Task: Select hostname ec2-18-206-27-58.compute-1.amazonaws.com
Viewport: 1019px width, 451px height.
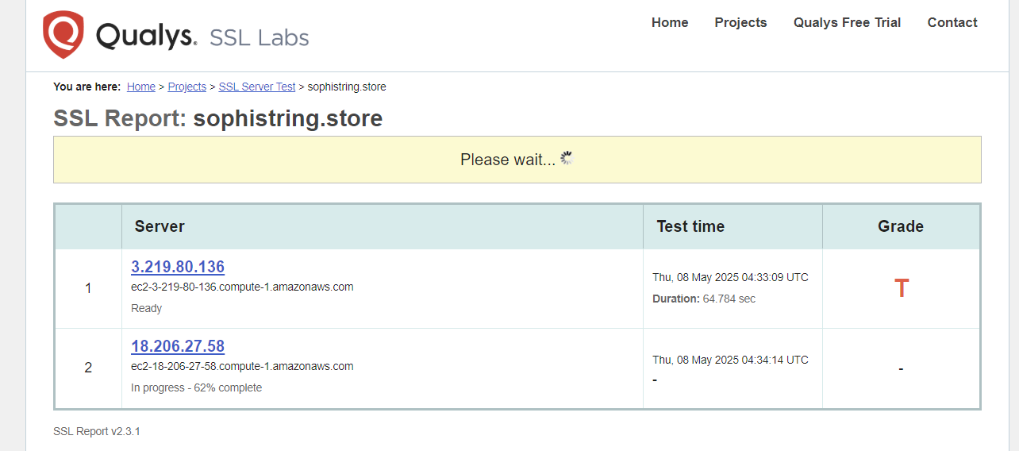Action: [242, 366]
